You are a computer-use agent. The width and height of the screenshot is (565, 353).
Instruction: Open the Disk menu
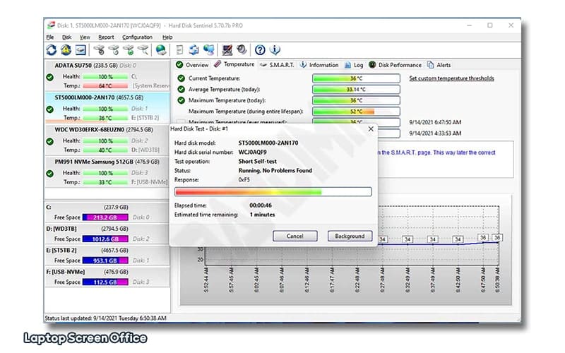[66, 37]
